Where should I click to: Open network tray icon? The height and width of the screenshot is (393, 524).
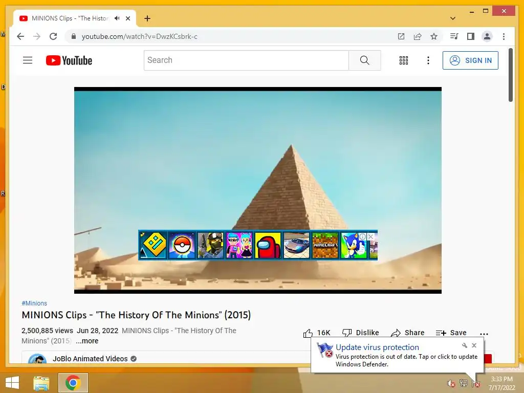[x=463, y=383]
